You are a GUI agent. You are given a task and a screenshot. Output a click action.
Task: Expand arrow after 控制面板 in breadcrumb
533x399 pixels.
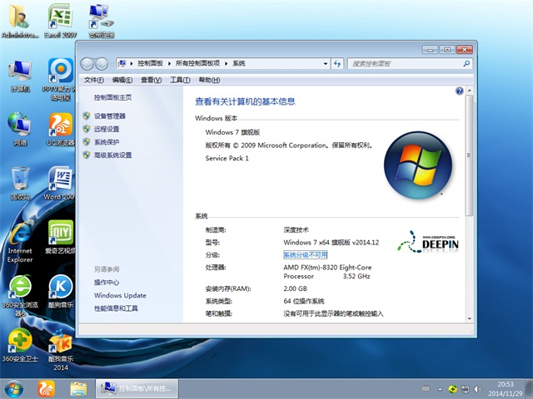pyautogui.click(x=169, y=63)
